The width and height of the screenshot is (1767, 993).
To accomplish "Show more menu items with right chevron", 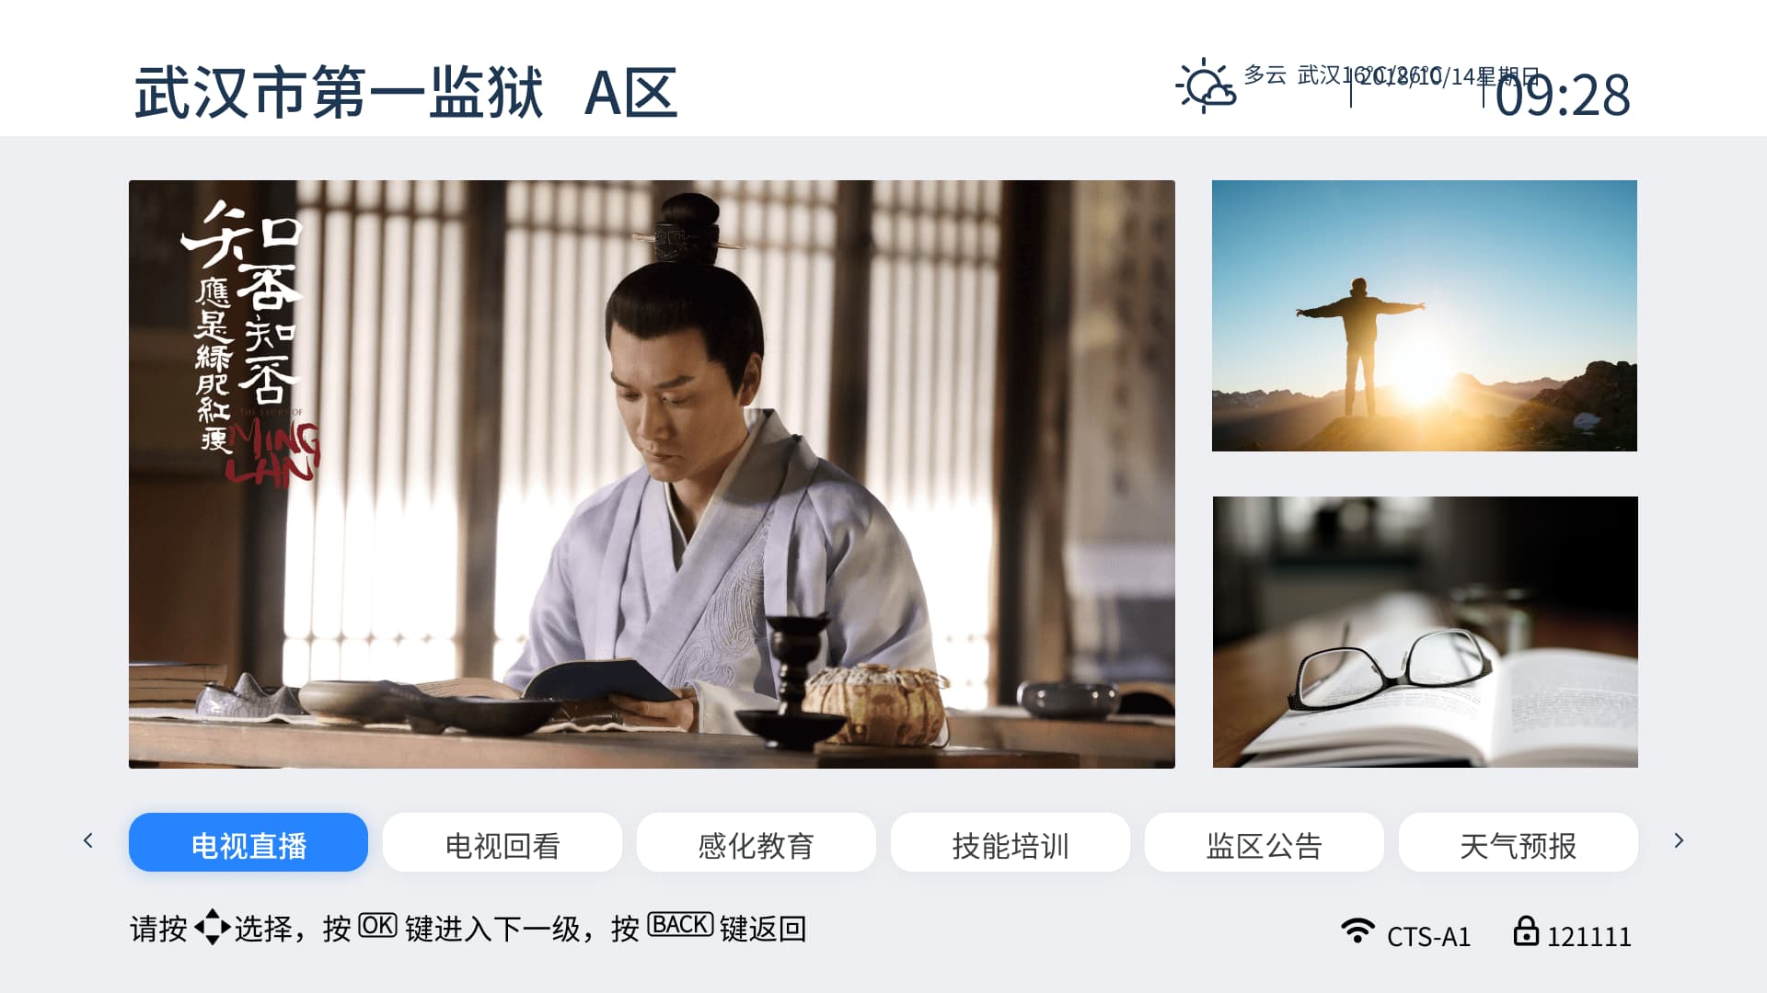I will click(1679, 840).
